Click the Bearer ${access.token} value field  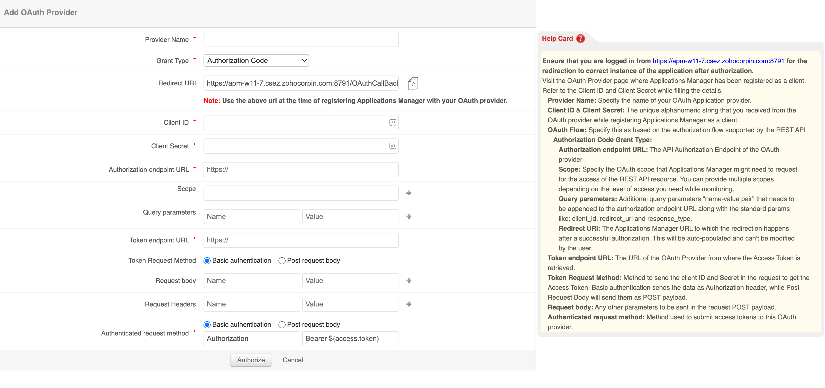(x=350, y=339)
